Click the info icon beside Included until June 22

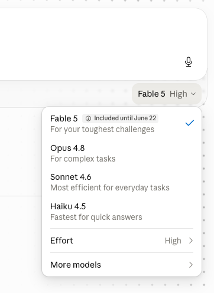[88, 118]
